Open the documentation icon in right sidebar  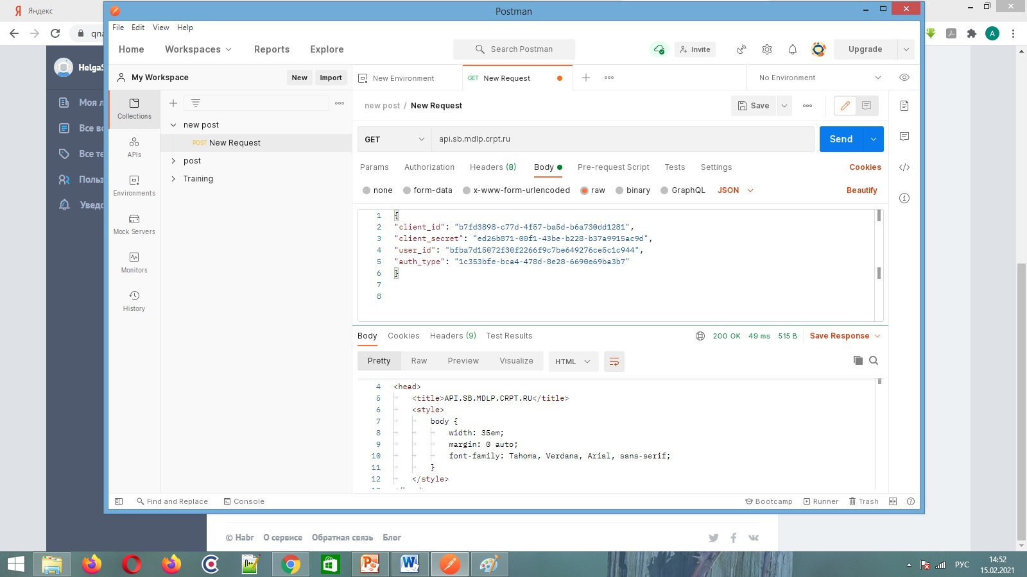pyautogui.click(x=904, y=106)
